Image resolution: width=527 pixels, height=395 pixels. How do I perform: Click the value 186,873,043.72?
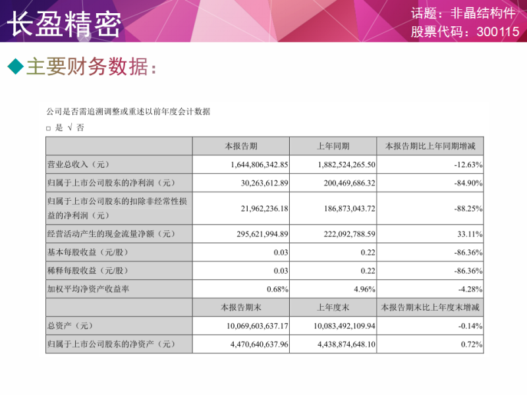350,209
